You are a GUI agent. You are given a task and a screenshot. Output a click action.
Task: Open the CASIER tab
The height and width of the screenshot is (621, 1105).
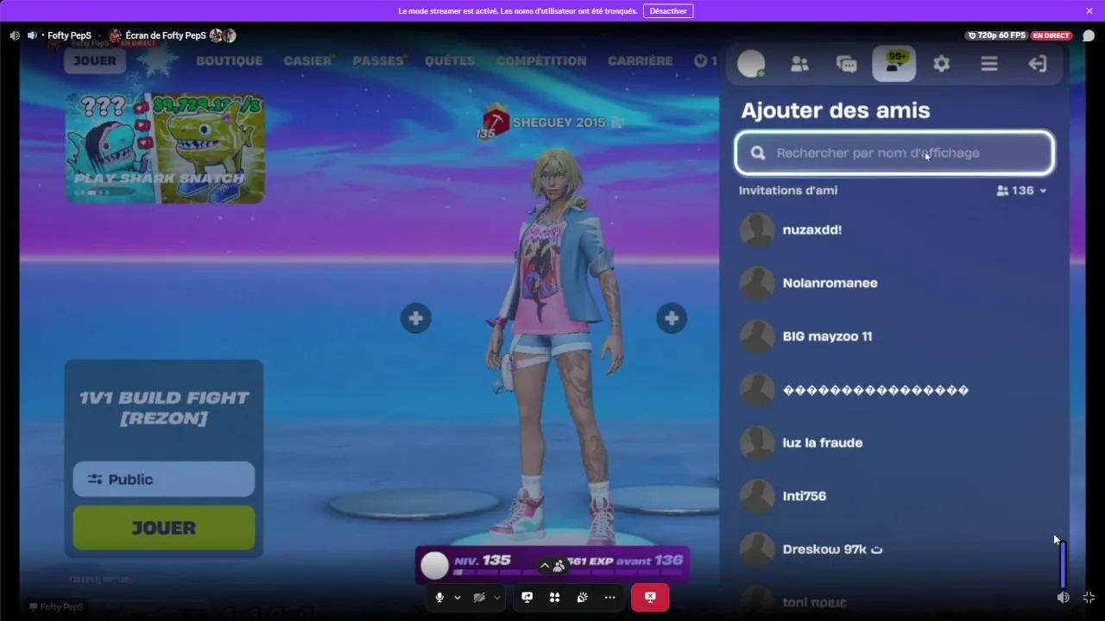point(307,60)
